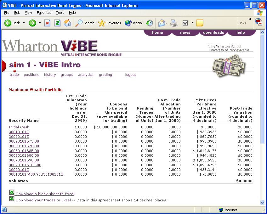
Task: Open security 30070101B100.00 link
Action: coord(25,165)
